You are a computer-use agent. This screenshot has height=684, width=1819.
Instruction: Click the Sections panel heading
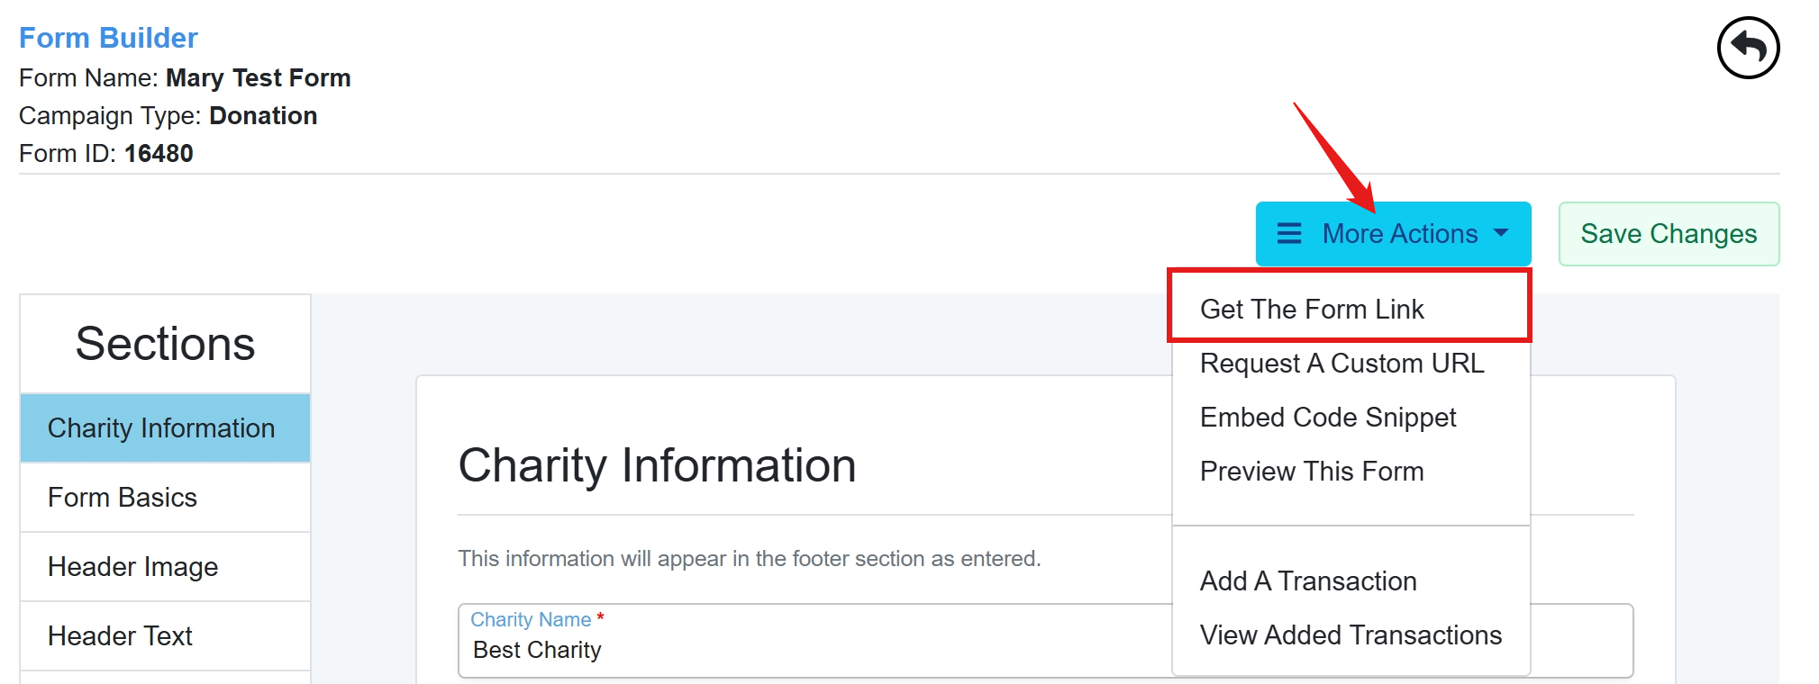coord(166,344)
